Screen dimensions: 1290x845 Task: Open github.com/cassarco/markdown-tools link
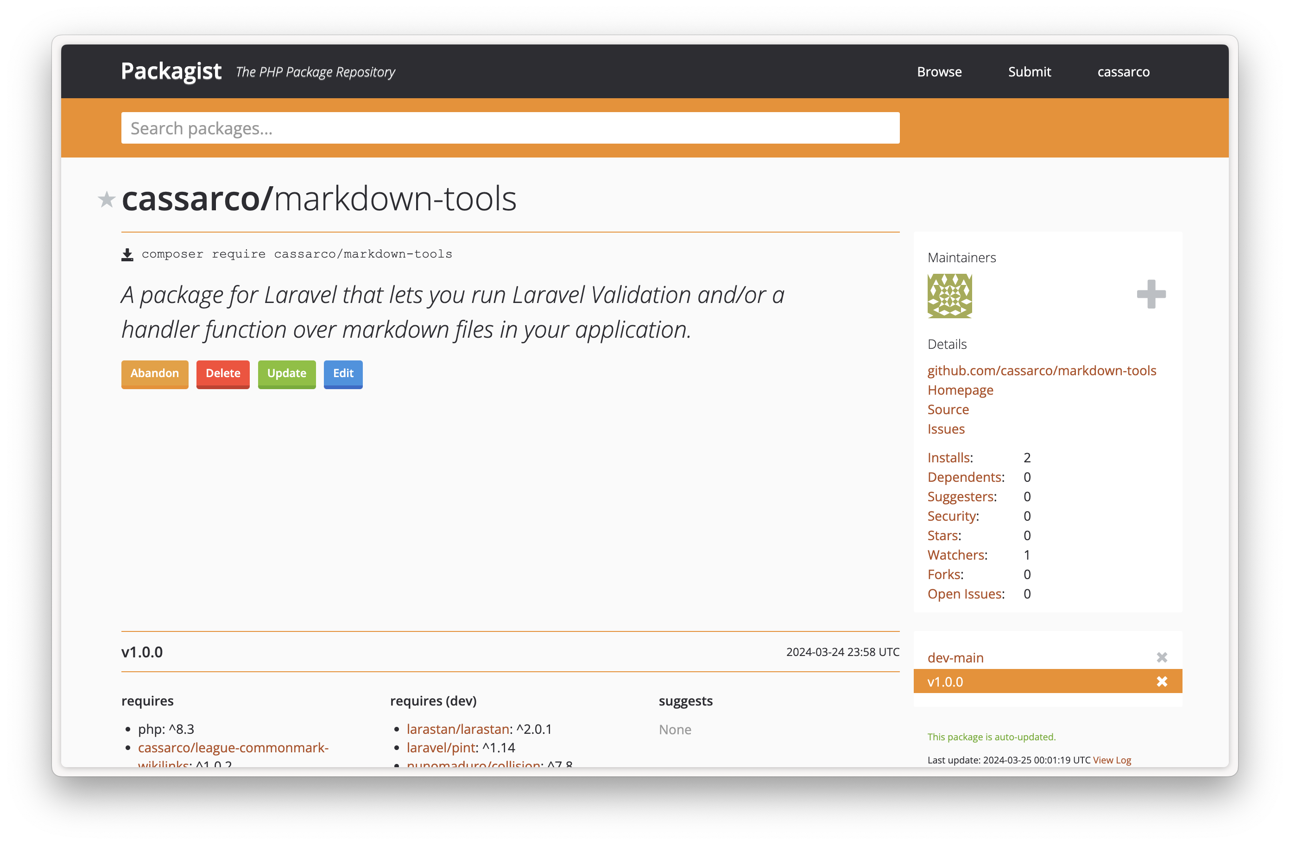tap(1042, 370)
